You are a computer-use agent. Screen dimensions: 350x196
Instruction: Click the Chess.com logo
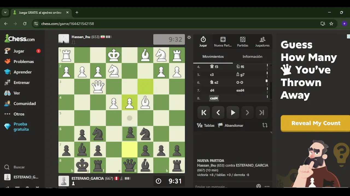tap(20, 39)
